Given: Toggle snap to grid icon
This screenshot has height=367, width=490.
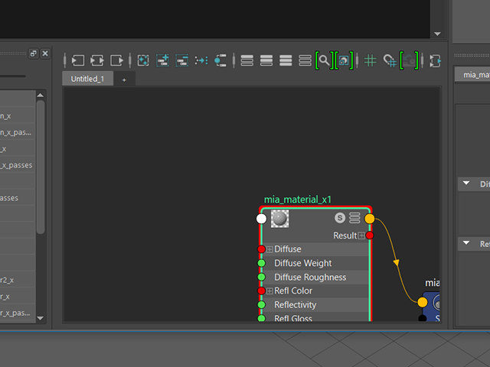Looking at the screenshot, I should [x=390, y=60].
